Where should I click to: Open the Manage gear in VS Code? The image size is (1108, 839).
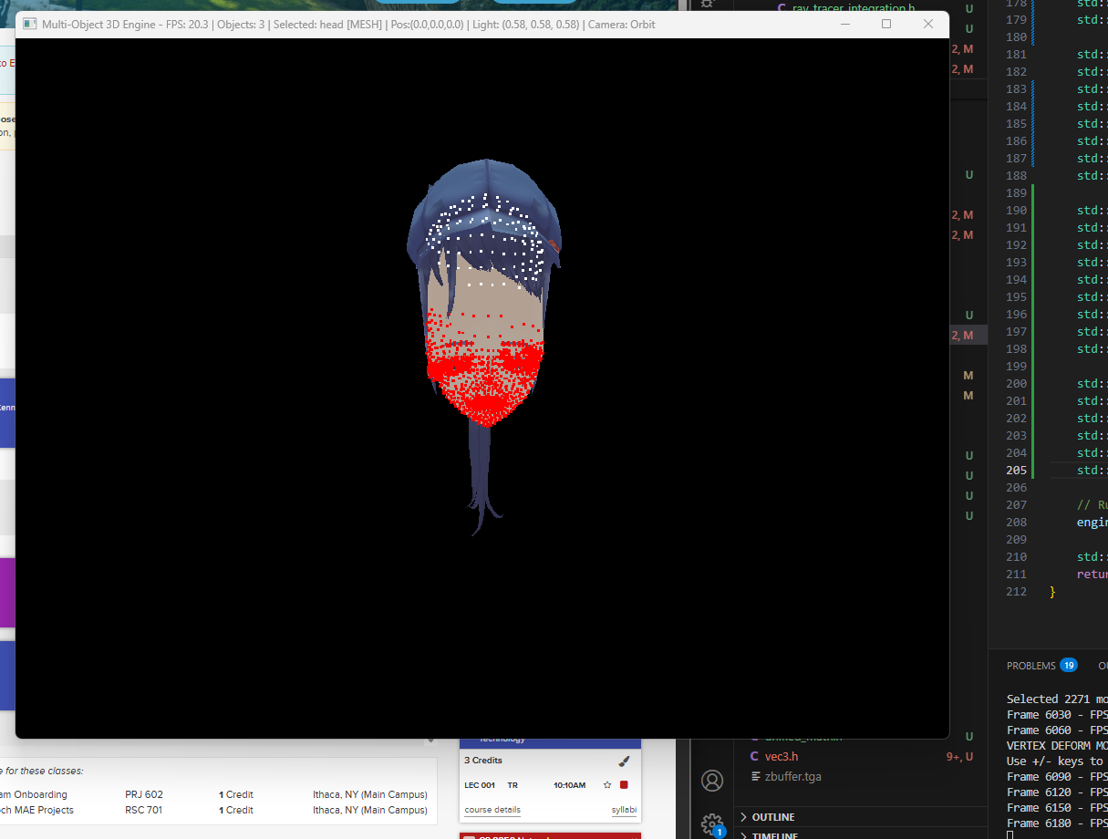pyautogui.click(x=711, y=824)
